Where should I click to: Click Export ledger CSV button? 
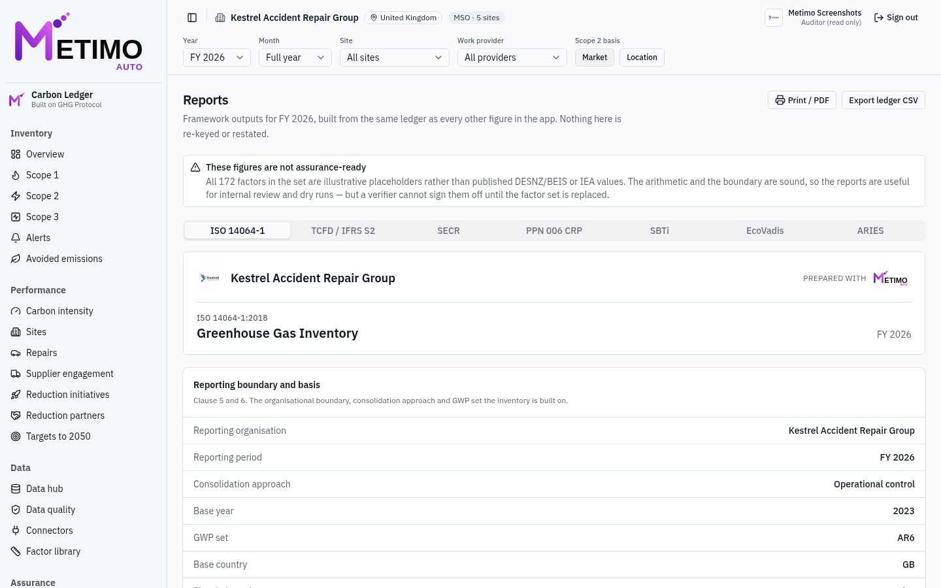click(x=883, y=100)
